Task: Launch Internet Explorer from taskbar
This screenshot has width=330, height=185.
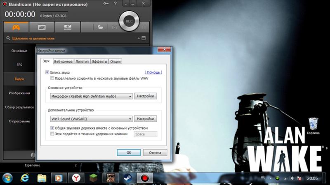Action: click(x=25, y=178)
